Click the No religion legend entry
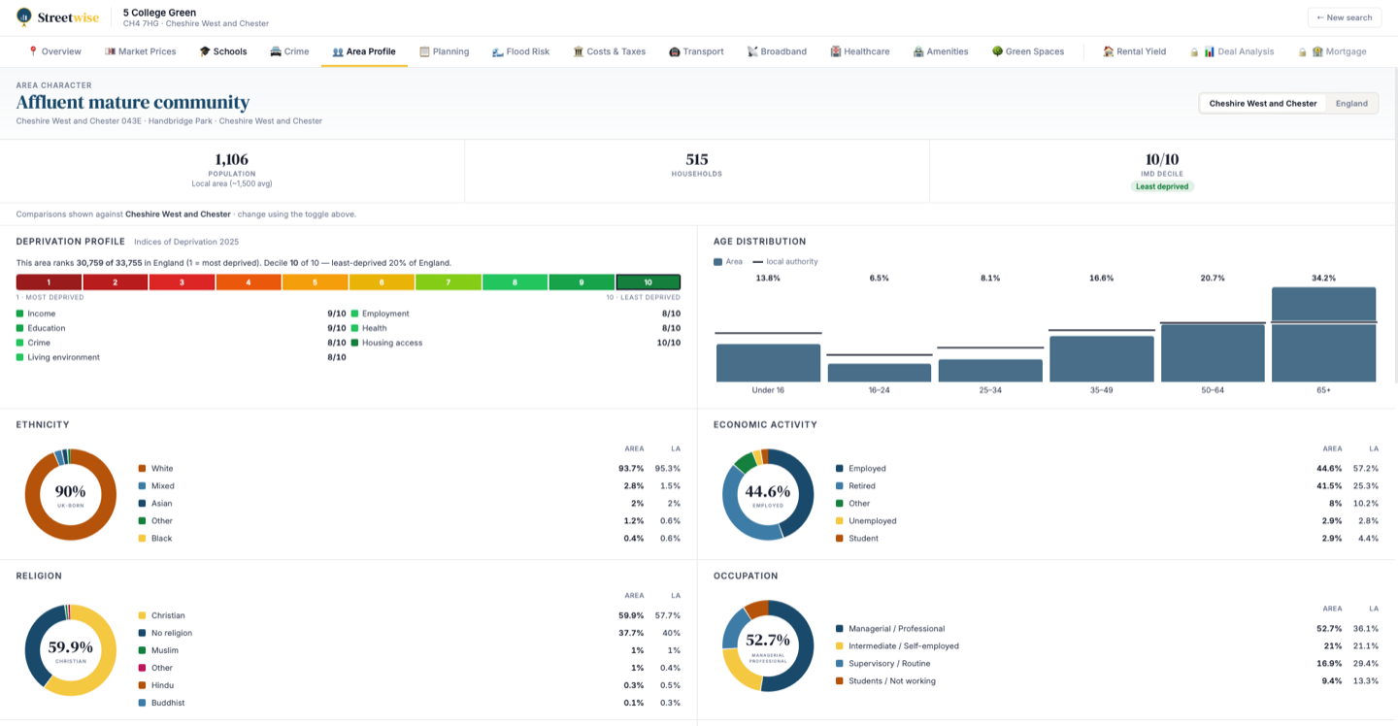 pos(409,633)
